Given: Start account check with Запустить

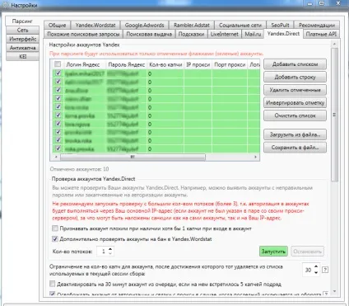Looking at the screenshot, I should pyautogui.click(x=273, y=252).
